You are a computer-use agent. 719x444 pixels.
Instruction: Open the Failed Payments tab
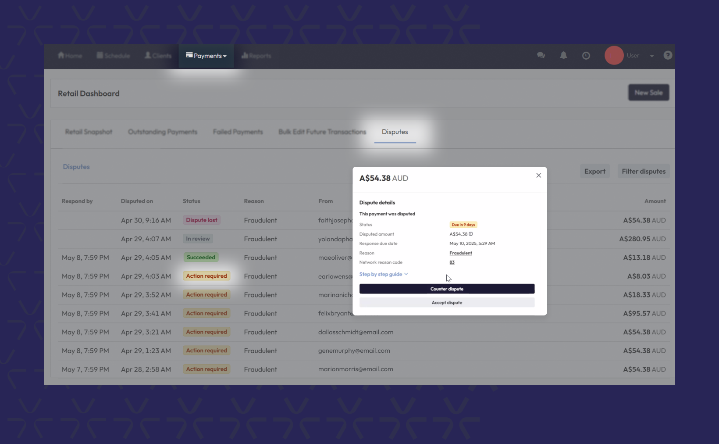pos(238,132)
